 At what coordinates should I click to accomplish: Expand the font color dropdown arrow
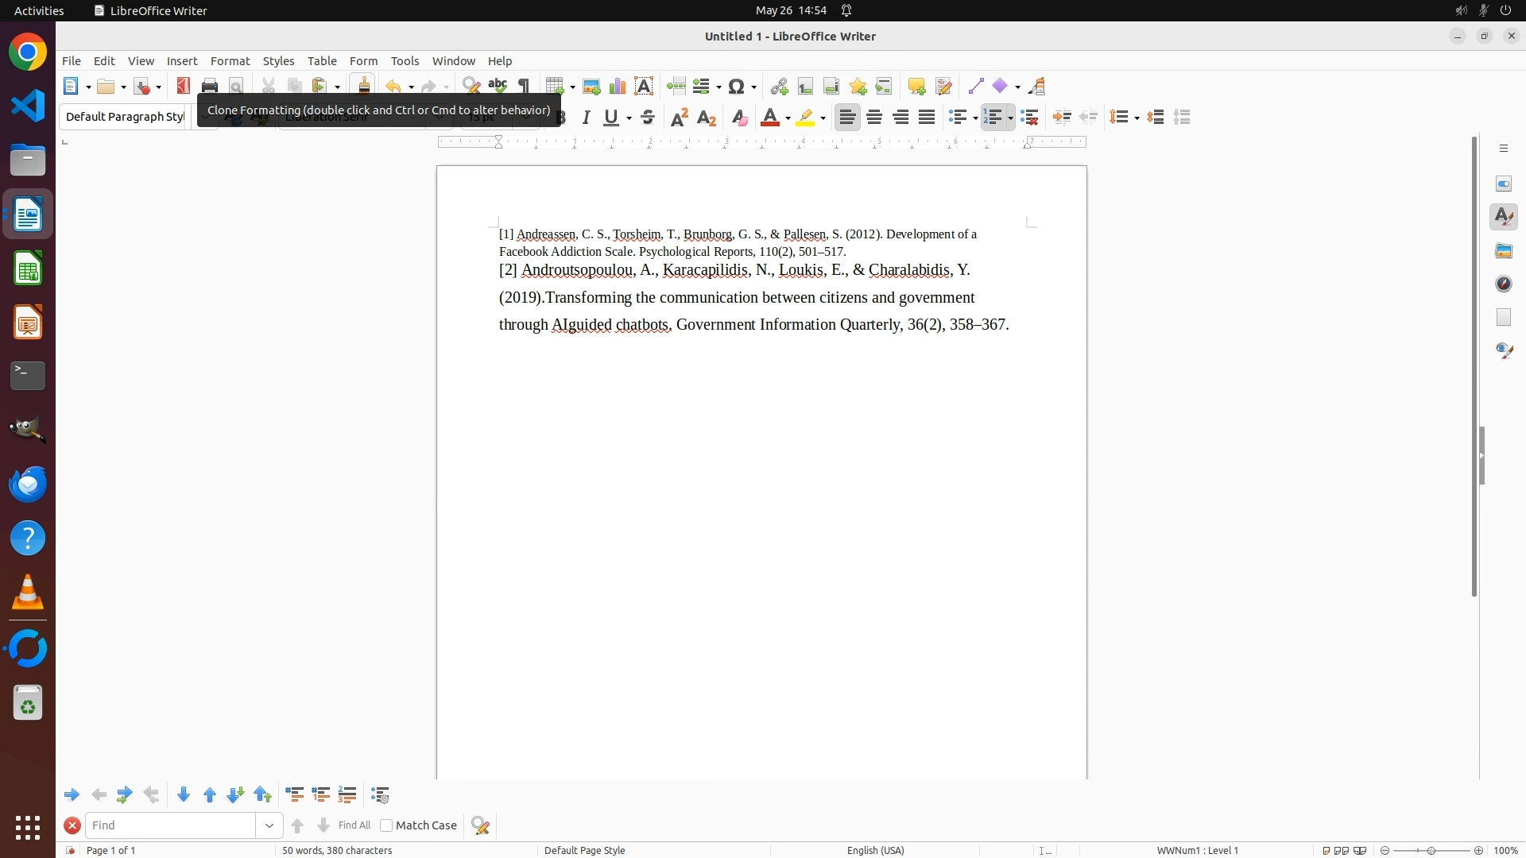tap(788, 118)
